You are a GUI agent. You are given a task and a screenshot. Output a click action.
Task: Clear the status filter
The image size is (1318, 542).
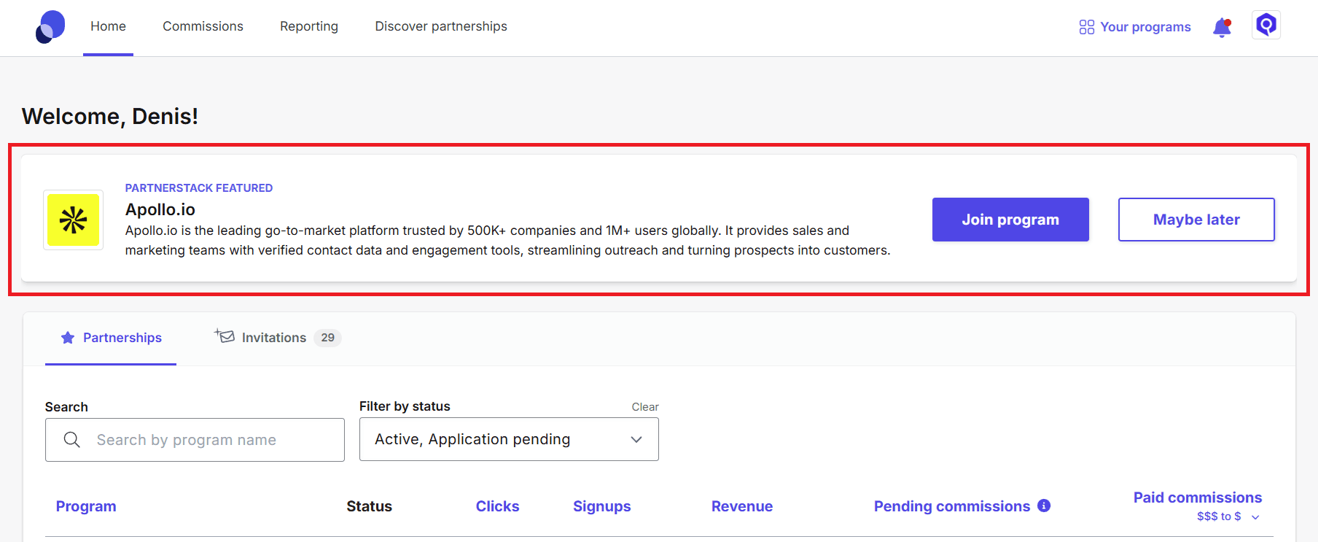point(645,407)
